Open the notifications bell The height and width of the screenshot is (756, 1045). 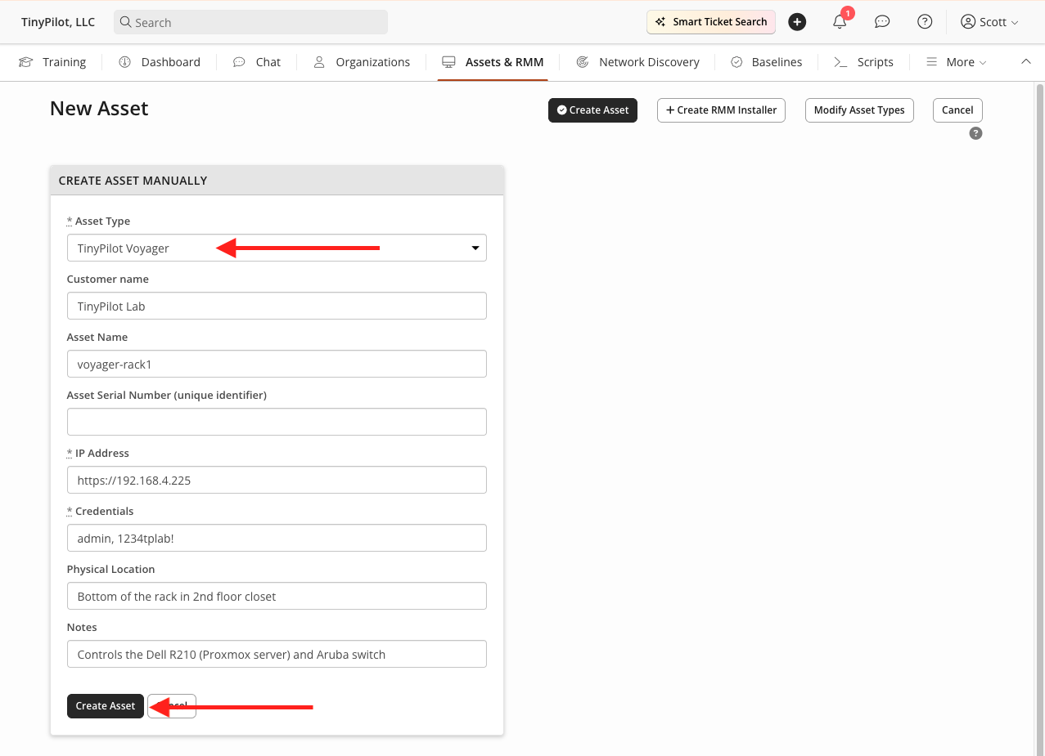[839, 21]
